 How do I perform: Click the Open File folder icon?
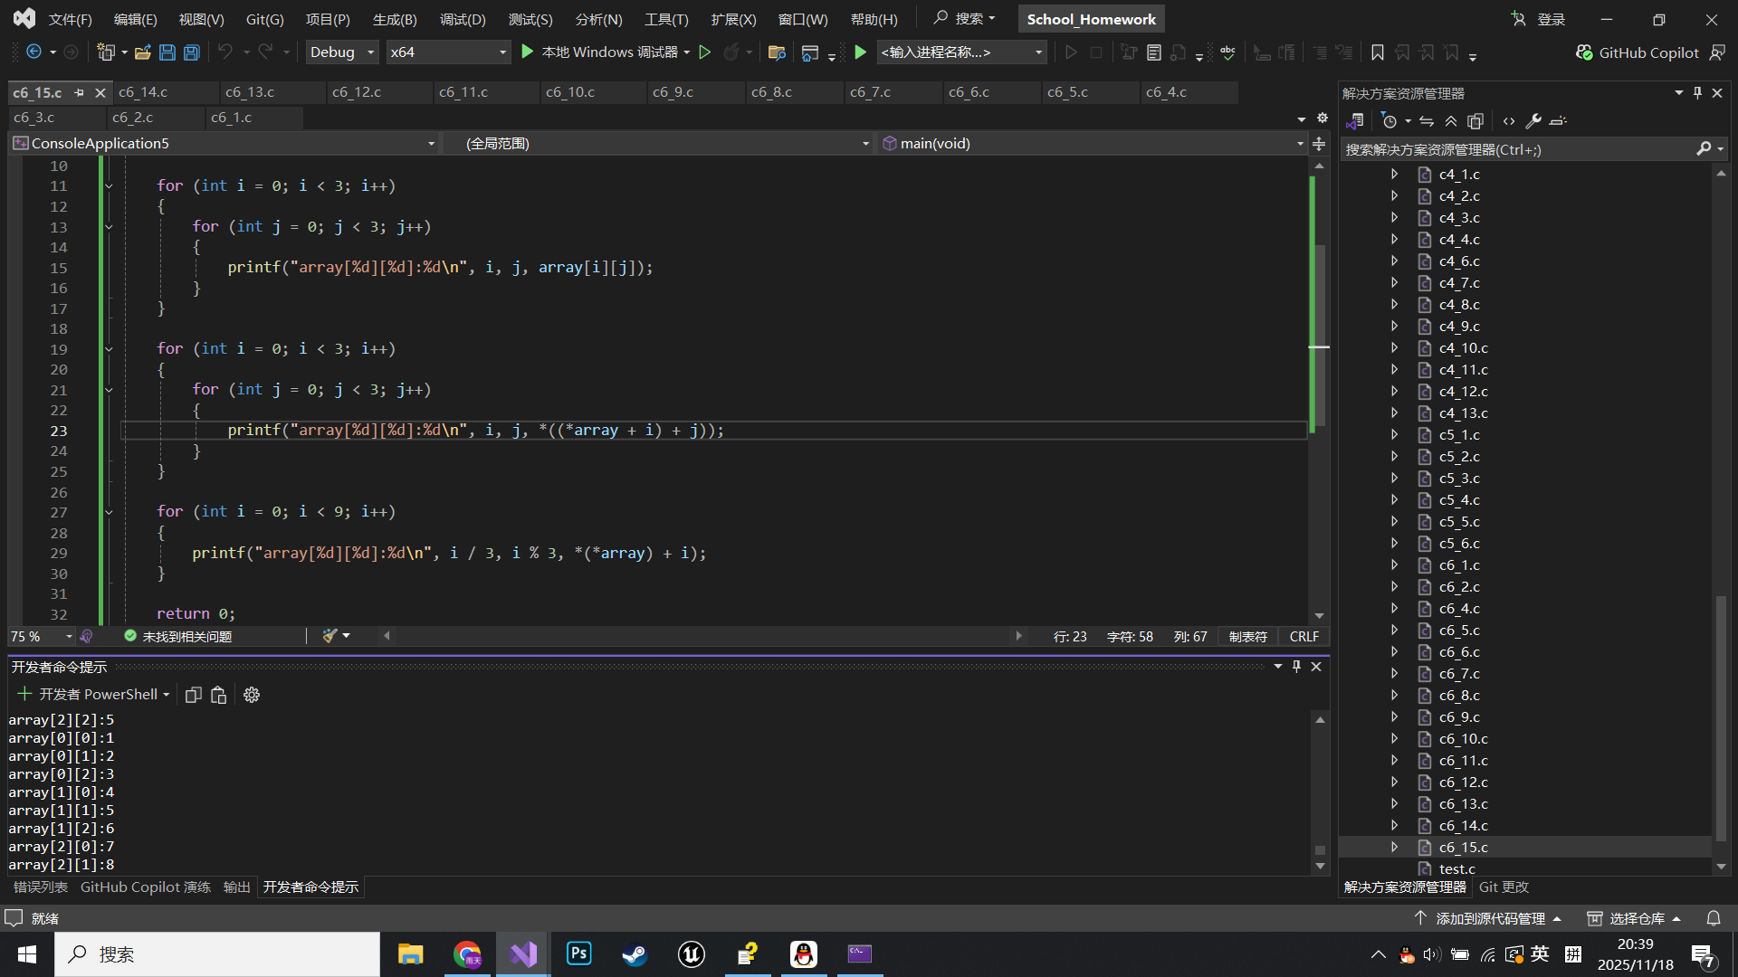(142, 52)
